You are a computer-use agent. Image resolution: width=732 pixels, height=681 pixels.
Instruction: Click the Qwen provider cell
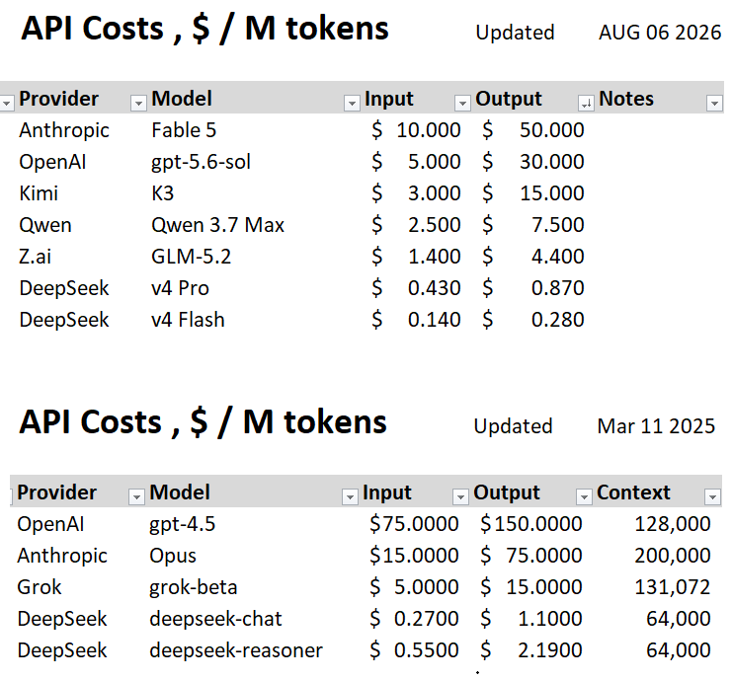coord(44,225)
